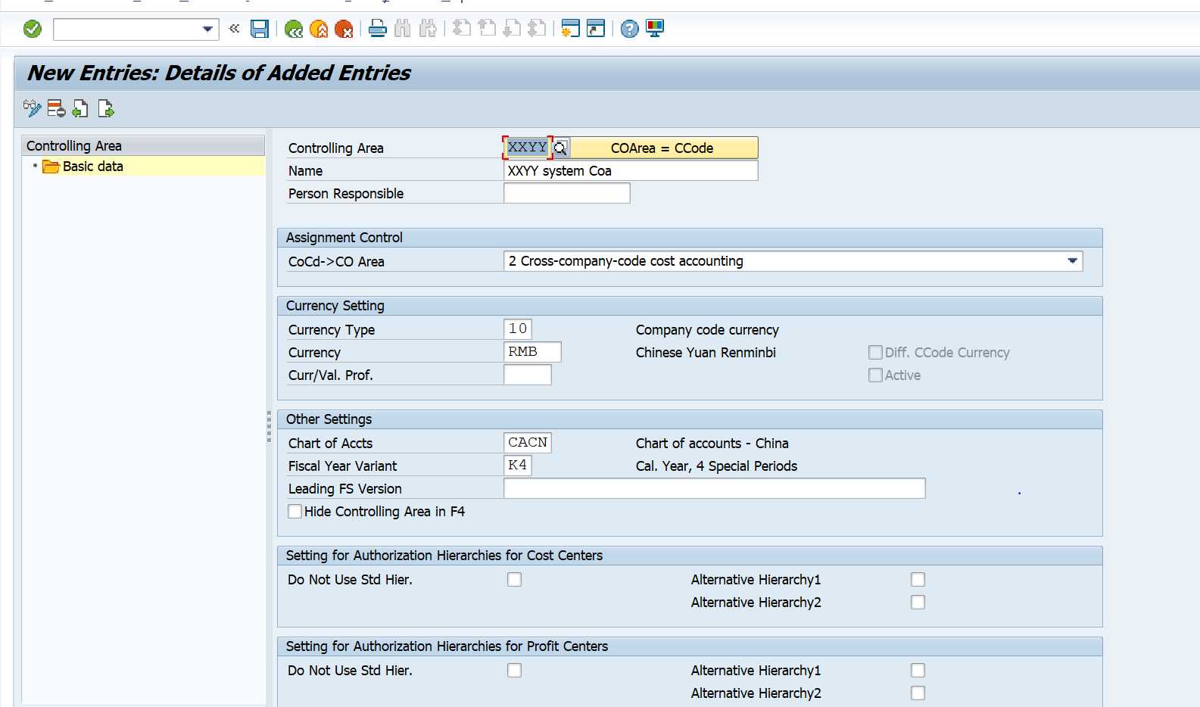Click the Currency Setting group header

[690, 306]
